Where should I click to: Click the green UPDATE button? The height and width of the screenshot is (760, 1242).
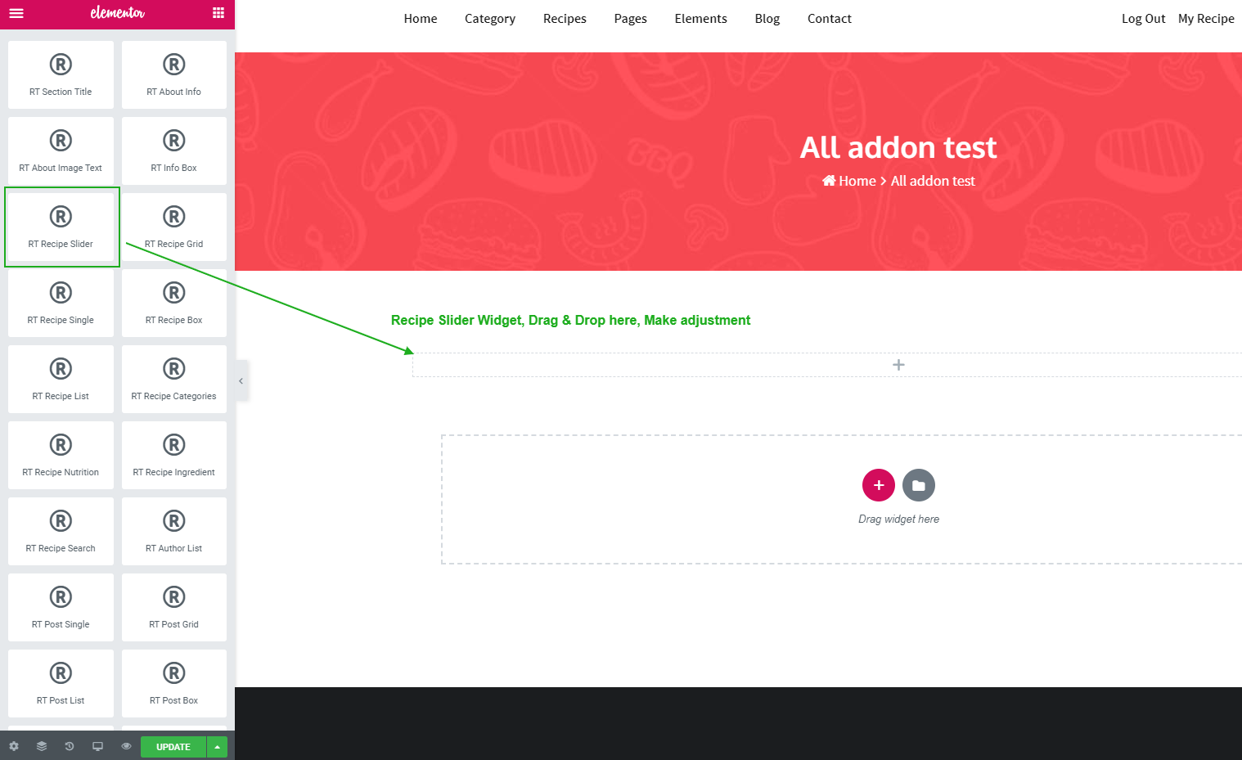(173, 747)
